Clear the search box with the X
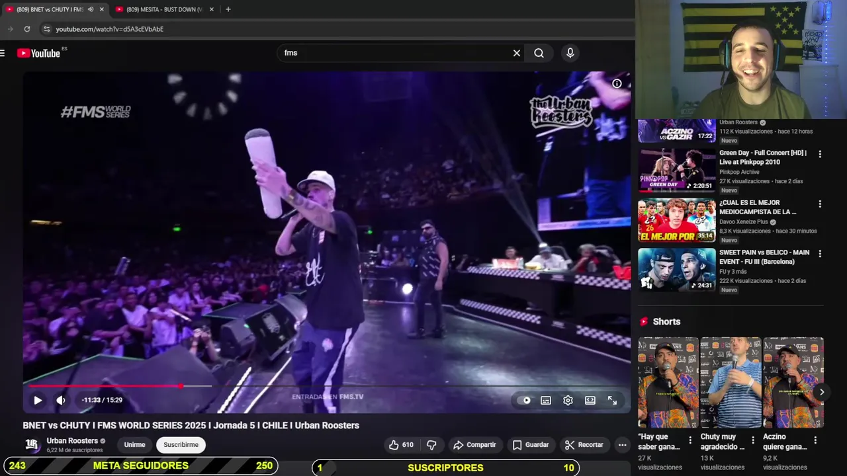The image size is (847, 476). point(517,53)
